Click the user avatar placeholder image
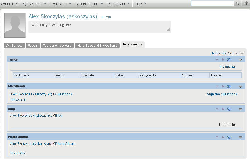Image resolution: width=250 pixels, height=159 pixels. (x=15, y=25)
